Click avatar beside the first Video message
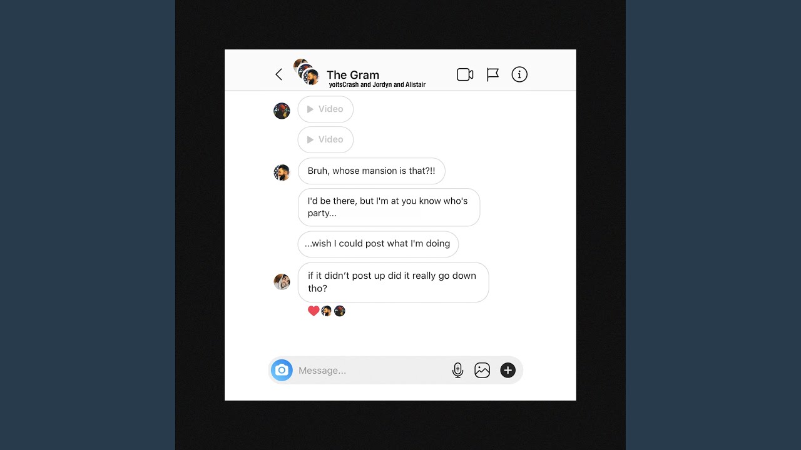 tap(282, 111)
